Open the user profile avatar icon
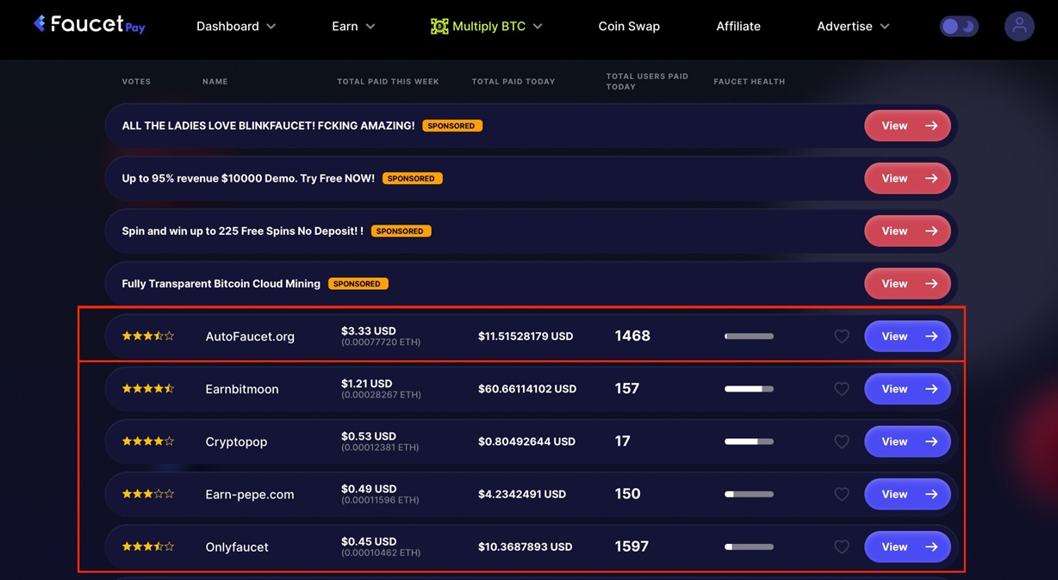The width and height of the screenshot is (1058, 580). point(1019,26)
